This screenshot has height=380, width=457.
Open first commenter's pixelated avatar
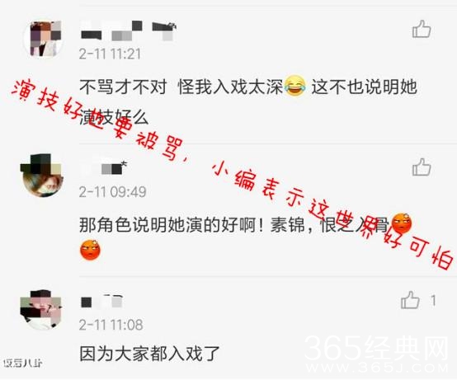(44, 39)
